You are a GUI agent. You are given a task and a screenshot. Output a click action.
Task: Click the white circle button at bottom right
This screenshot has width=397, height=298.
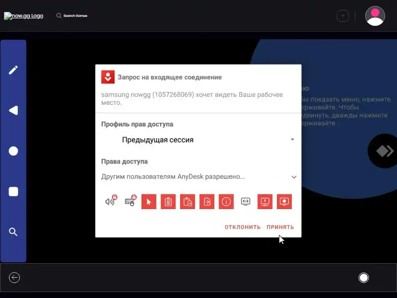coord(364,278)
